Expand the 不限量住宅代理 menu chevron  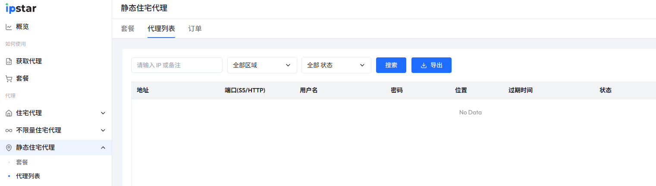pyautogui.click(x=103, y=130)
